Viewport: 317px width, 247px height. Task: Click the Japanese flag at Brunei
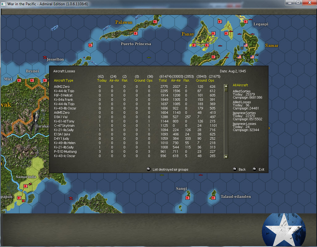coord(32,80)
